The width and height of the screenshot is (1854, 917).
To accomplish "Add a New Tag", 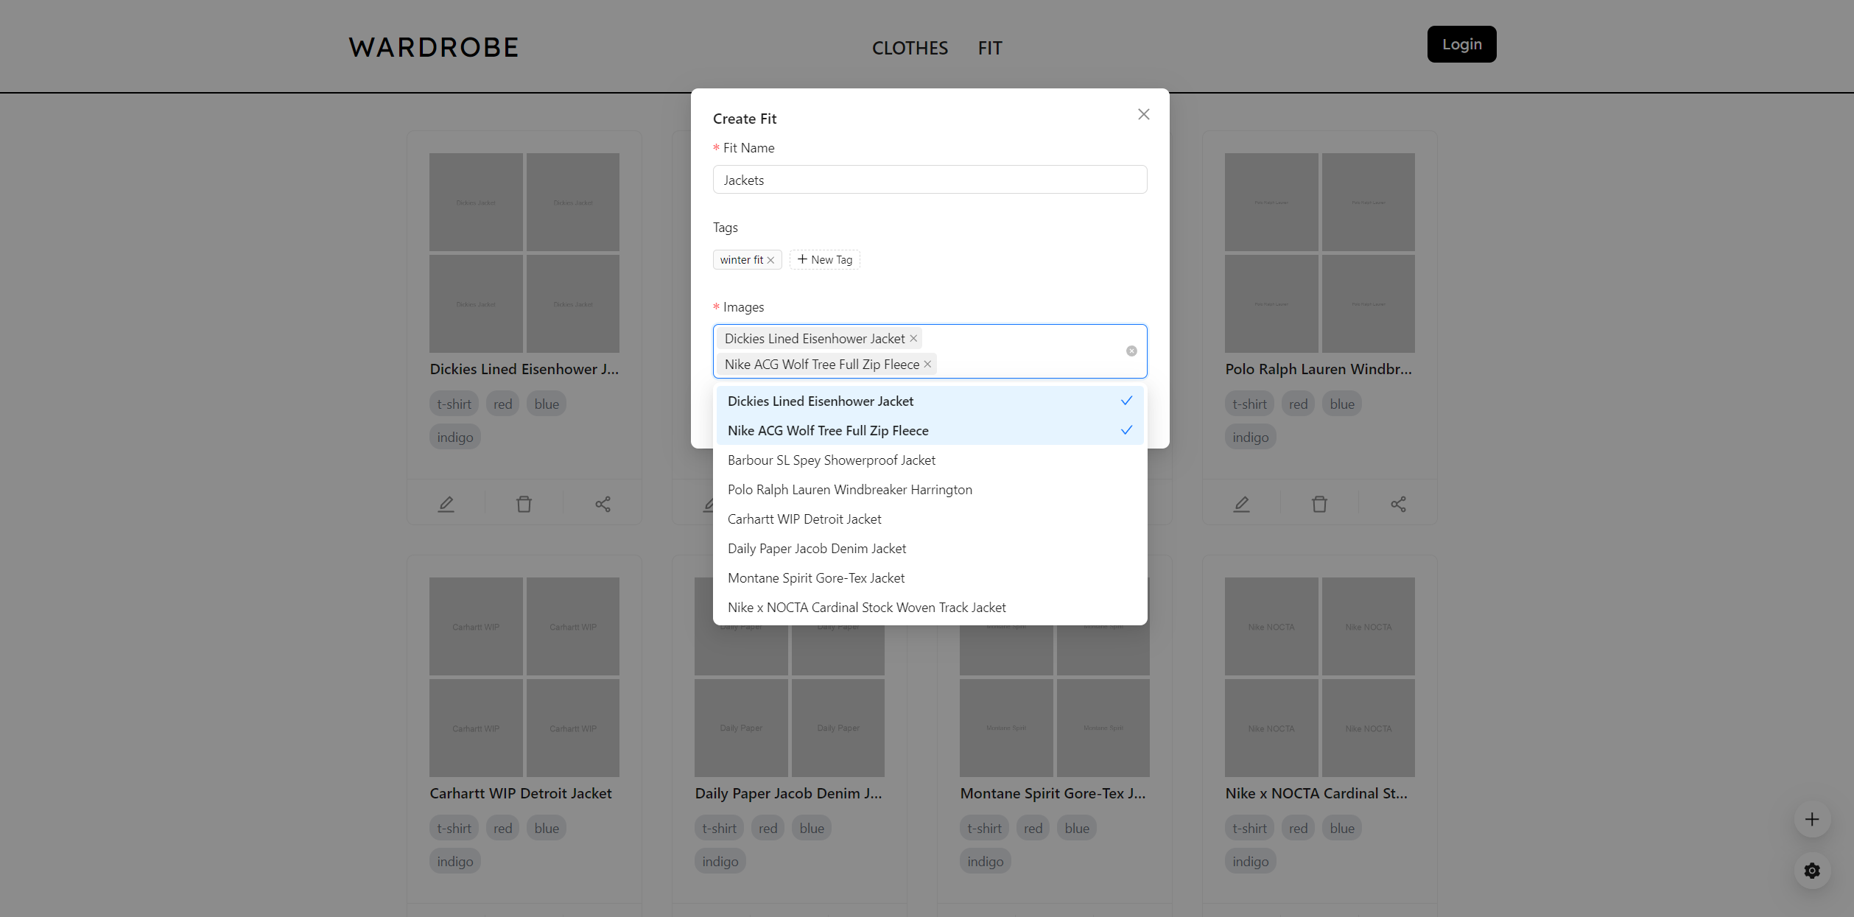I will coord(824,260).
